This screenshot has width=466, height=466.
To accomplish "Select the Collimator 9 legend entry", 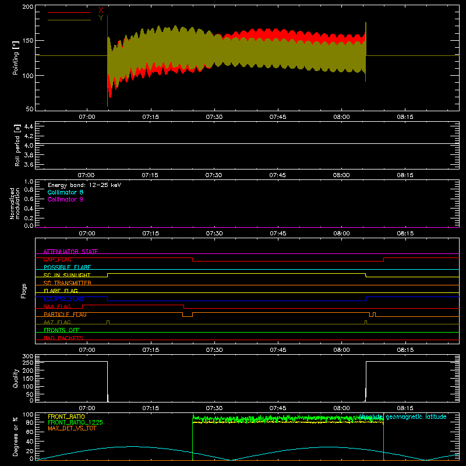I will (x=65, y=199).
